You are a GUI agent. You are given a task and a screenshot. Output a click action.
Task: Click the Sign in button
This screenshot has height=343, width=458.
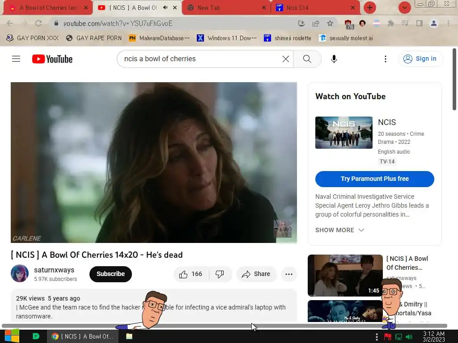[420, 59]
